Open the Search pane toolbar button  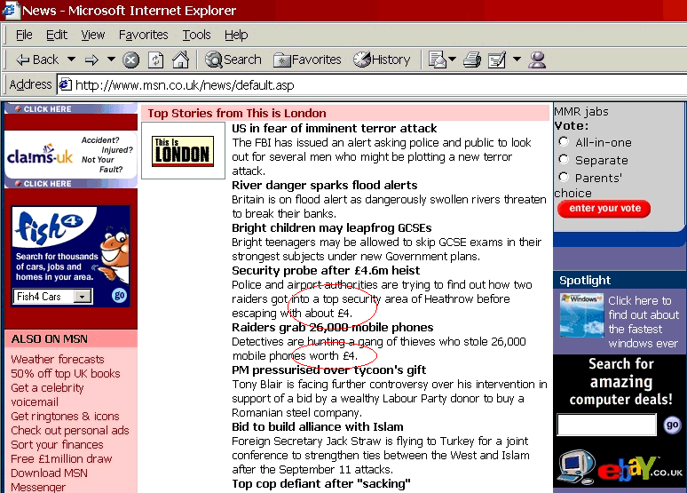click(x=233, y=60)
